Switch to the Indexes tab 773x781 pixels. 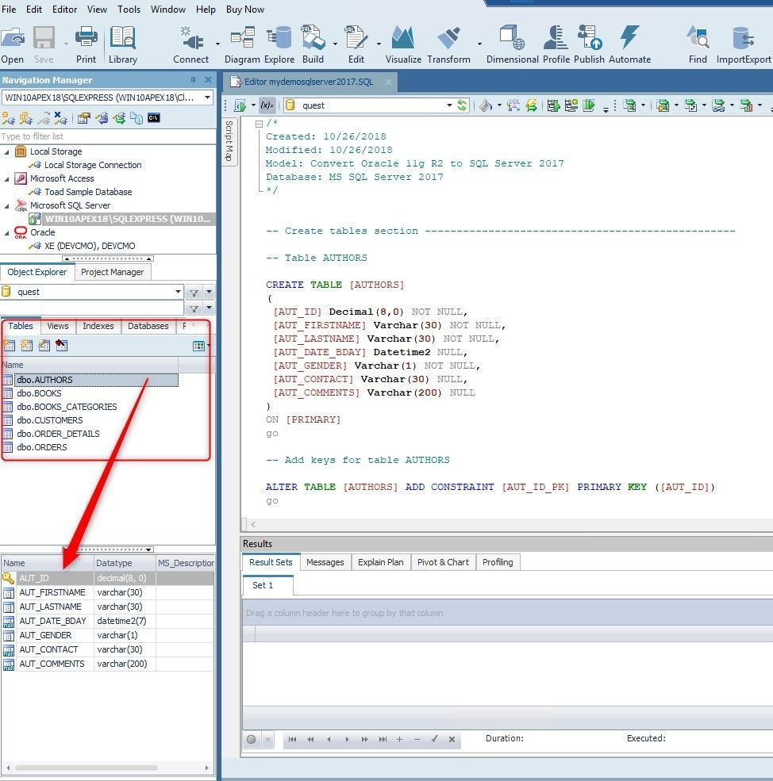(x=98, y=326)
